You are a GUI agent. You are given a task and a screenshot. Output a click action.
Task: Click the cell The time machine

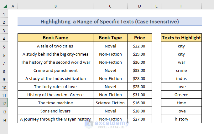click(55, 103)
